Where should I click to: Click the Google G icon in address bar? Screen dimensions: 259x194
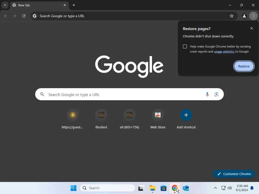(34, 16)
